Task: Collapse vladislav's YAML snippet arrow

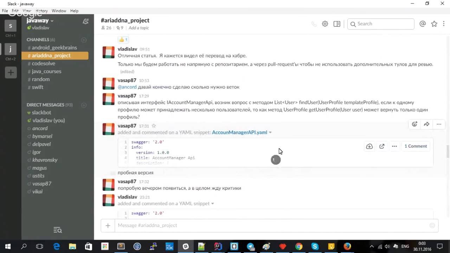Action: (212, 204)
